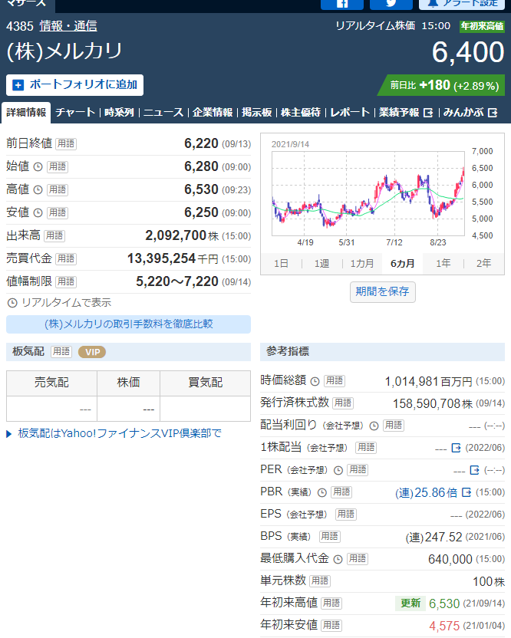Click the 用語 glossary tag beside 出来高
Screen dimensions: 511x638
54,235
